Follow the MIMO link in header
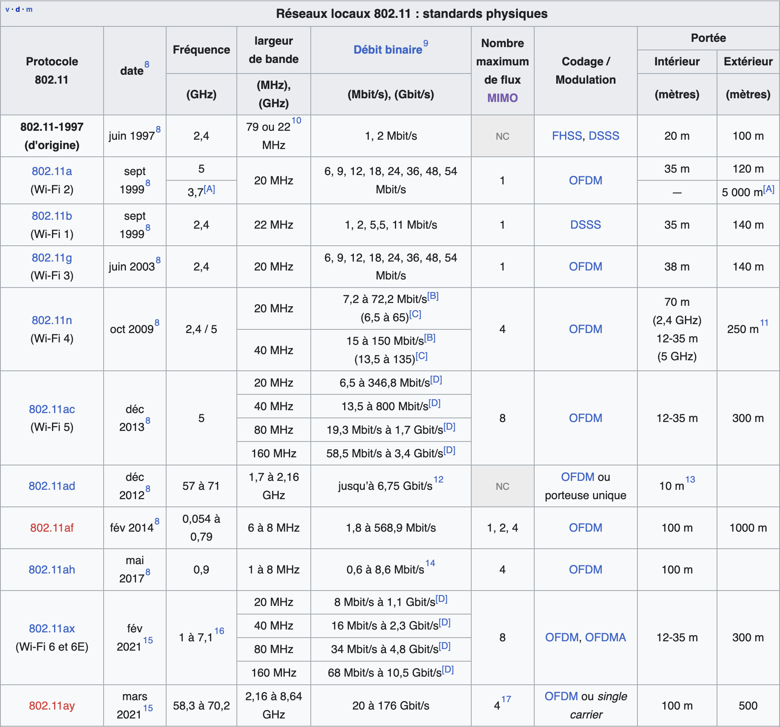 click(x=503, y=98)
